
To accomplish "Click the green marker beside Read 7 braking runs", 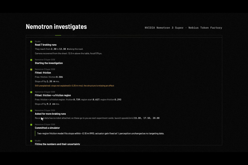I will click(31, 42).
